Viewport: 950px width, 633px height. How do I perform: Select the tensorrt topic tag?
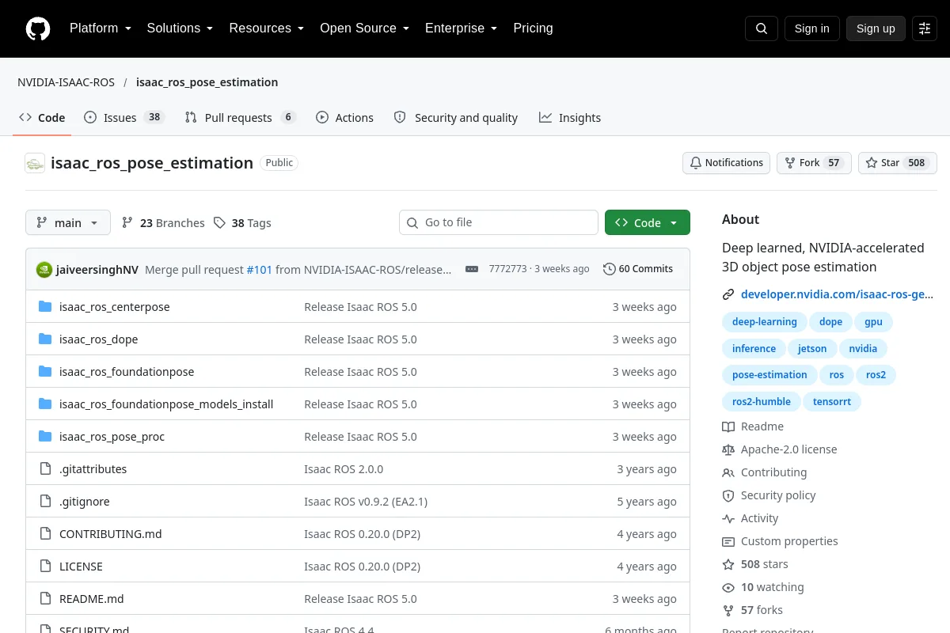point(832,402)
